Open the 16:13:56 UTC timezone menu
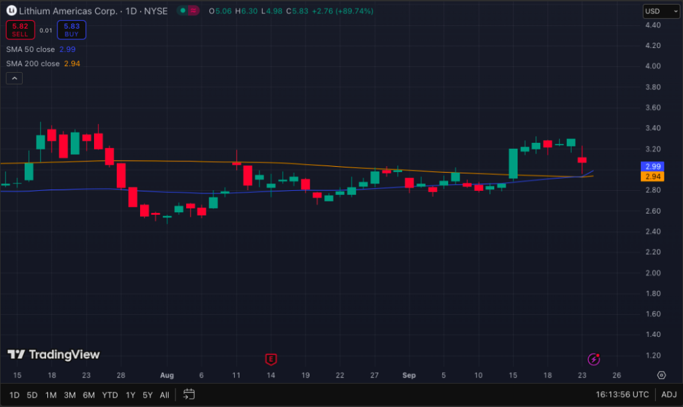The image size is (683, 407). tap(622, 395)
